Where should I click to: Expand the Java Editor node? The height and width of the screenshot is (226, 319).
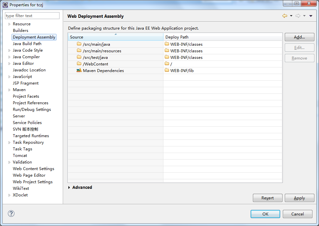pyautogui.click(x=9, y=63)
